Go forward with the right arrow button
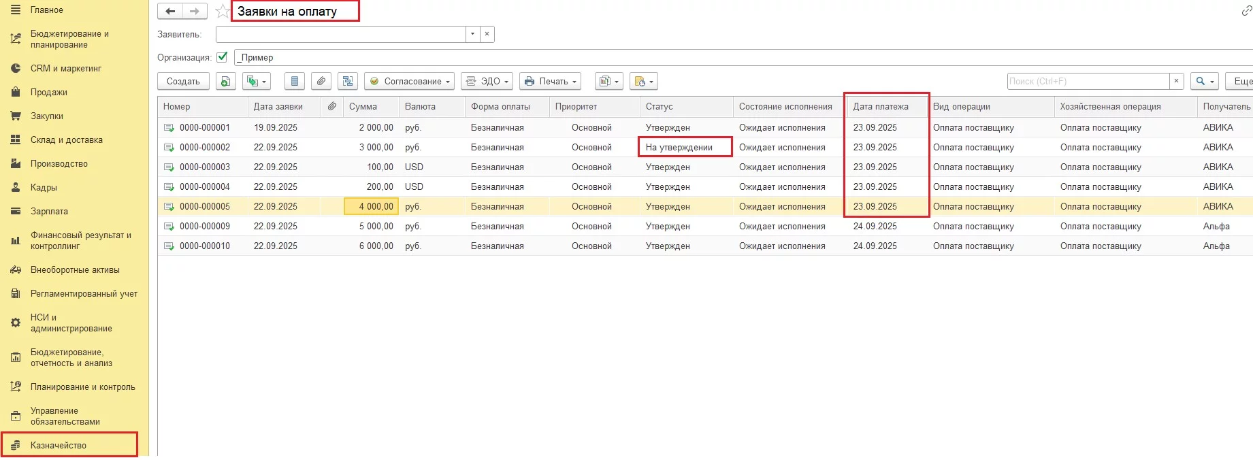The image size is (1253, 460). pyautogui.click(x=195, y=11)
